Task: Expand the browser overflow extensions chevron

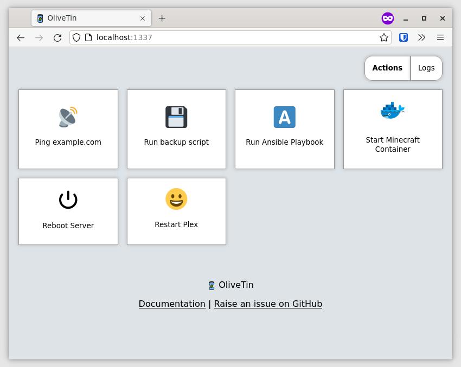Action: 422,37
